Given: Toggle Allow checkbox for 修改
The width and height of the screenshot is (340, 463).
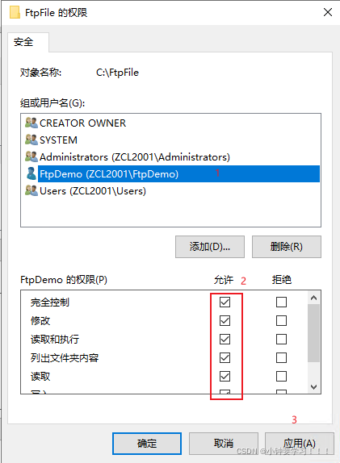Looking at the screenshot, I should pos(225,321).
